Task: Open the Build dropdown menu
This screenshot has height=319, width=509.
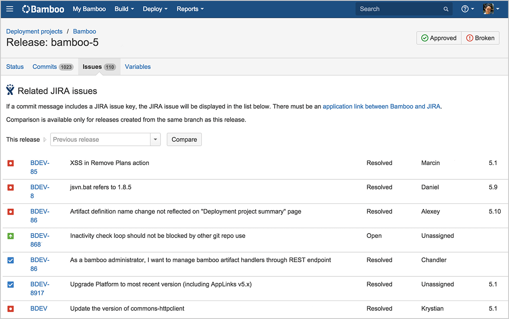Action: pos(124,9)
